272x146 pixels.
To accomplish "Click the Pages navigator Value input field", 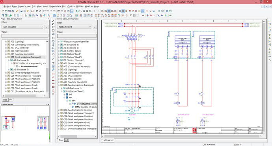I will pos(25,36).
